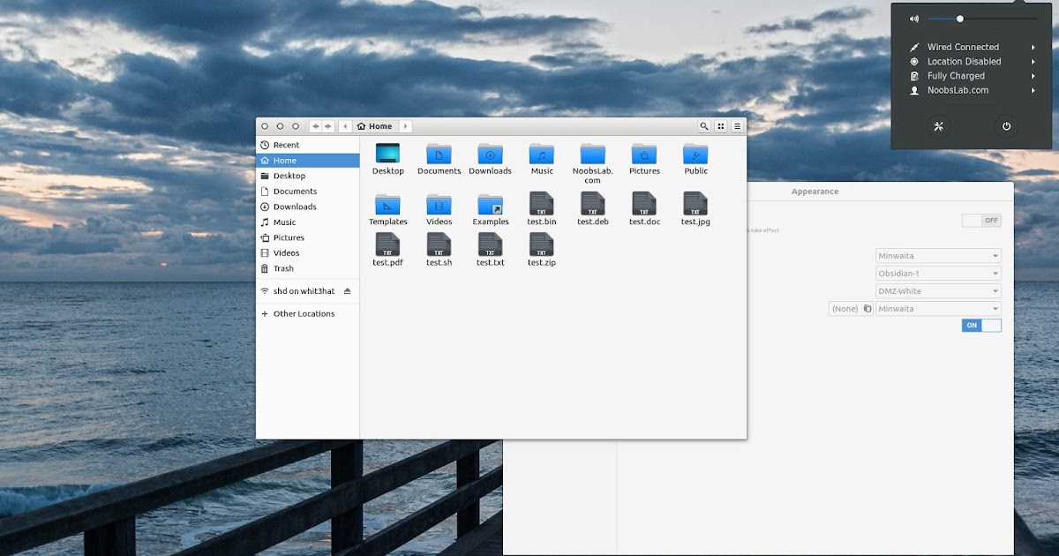Open the Minwaita theme dropdown
The width and height of the screenshot is (1059, 556).
[938, 255]
